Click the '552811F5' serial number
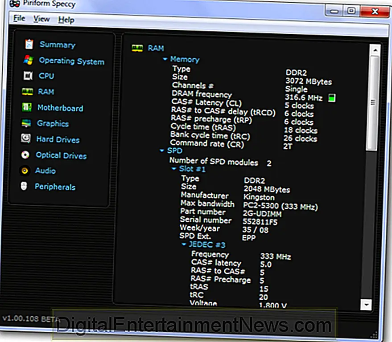Image resolution: width=392 pixels, height=342 pixels. [260, 222]
